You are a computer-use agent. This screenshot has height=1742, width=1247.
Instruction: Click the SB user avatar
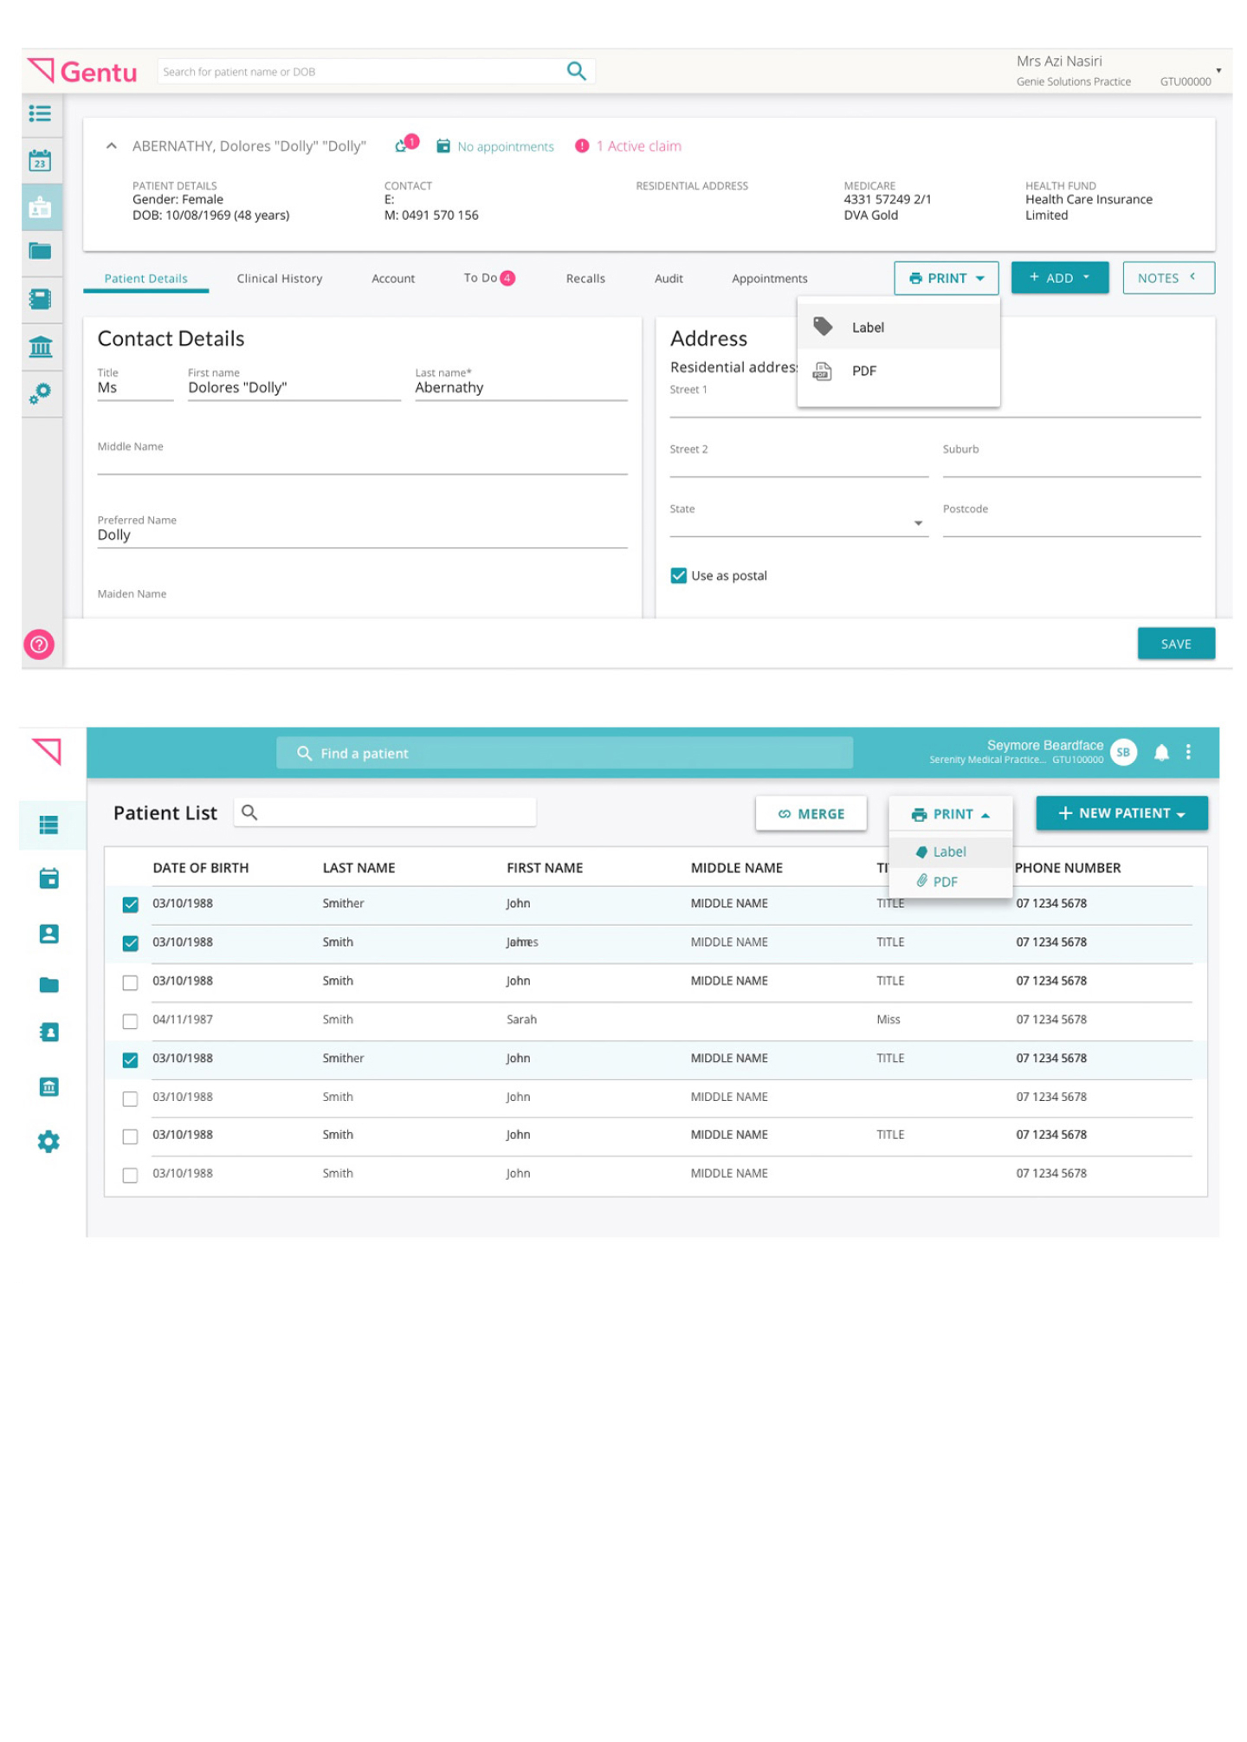pyautogui.click(x=1123, y=752)
